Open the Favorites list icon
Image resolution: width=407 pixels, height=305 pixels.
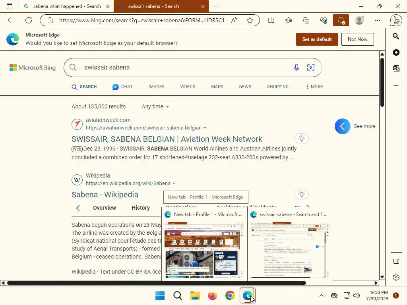point(289,20)
